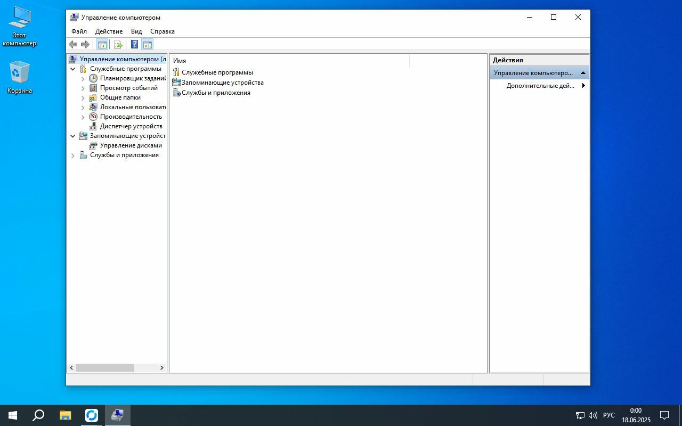Open Дополнительные действия submenu in Actions pane
The height and width of the screenshot is (426, 682).
[x=540, y=86]
